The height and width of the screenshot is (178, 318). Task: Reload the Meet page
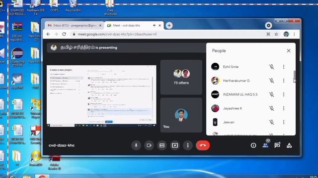(x=64, y=34)
